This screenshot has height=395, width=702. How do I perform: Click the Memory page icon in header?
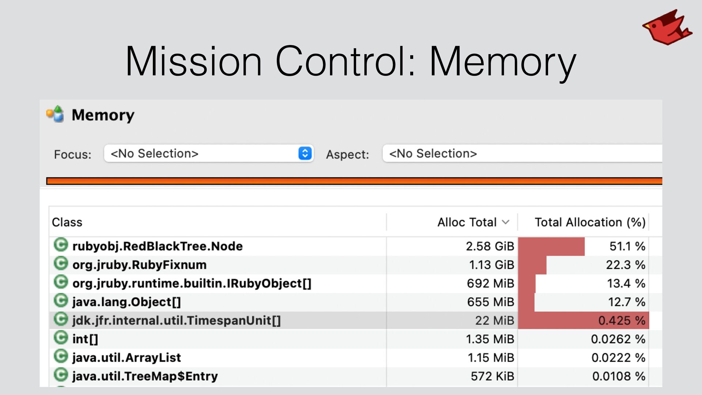coord(55,114)
